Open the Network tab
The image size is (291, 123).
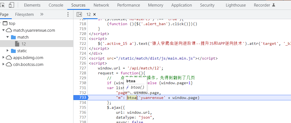point(101,5)
